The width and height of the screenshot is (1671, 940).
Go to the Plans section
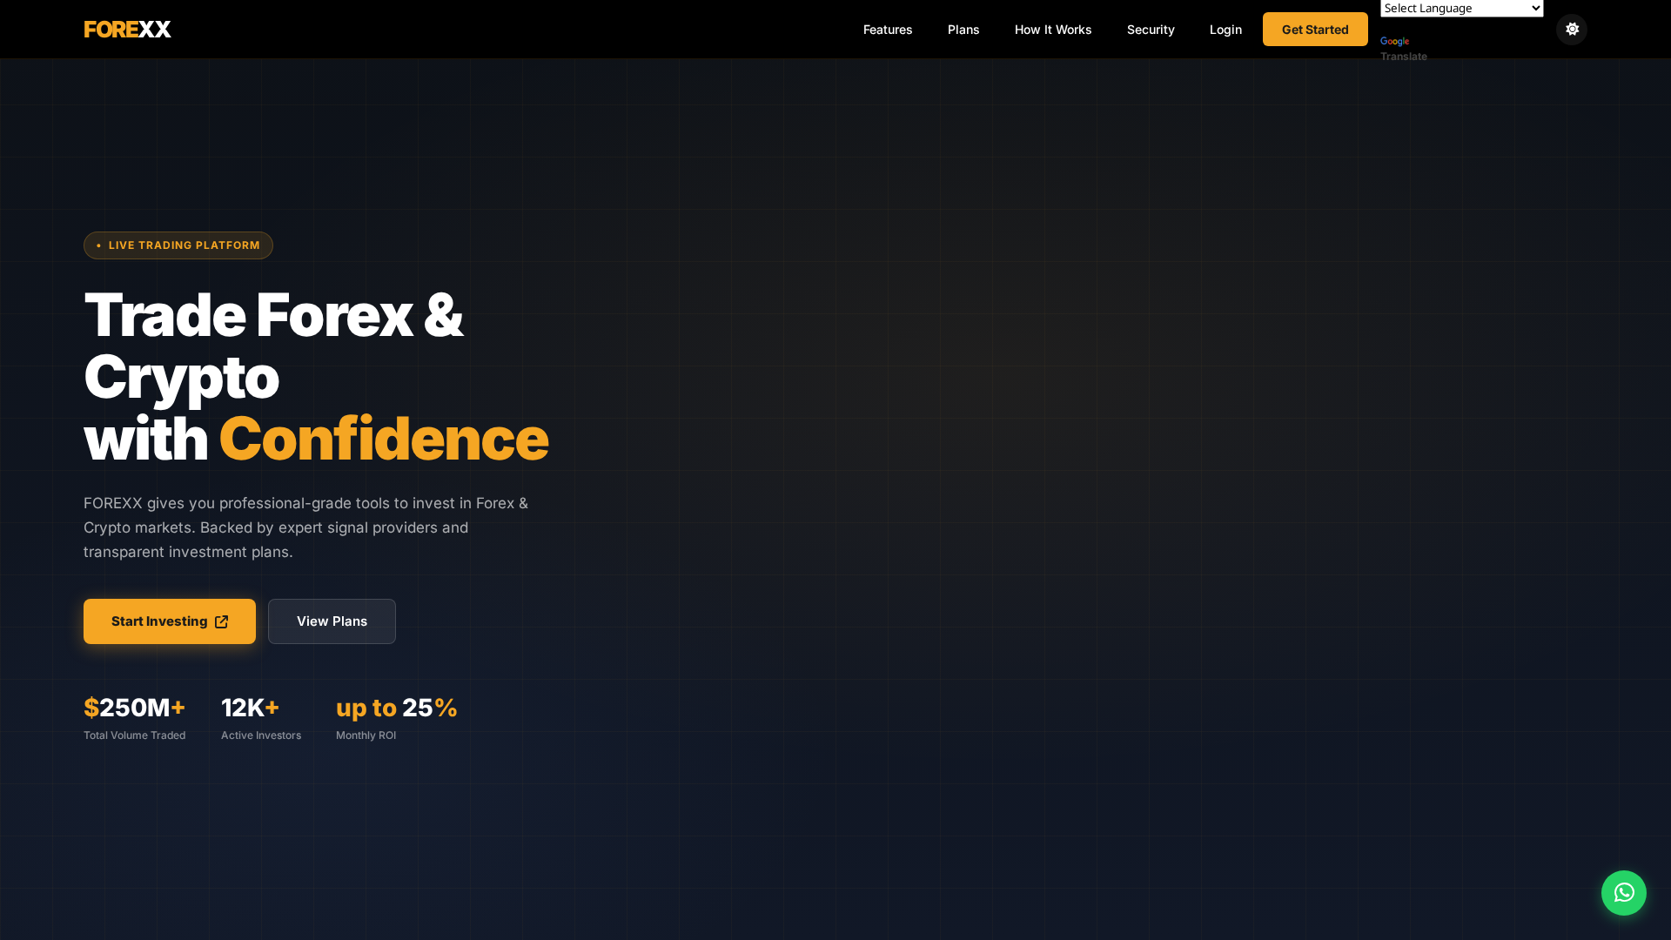963,30
